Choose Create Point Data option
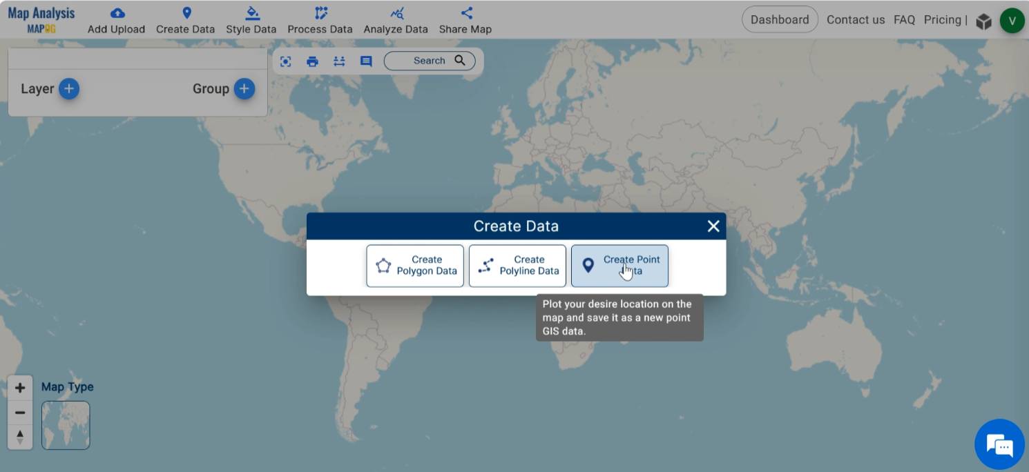 pyautogui.click(x=619, y=266)
